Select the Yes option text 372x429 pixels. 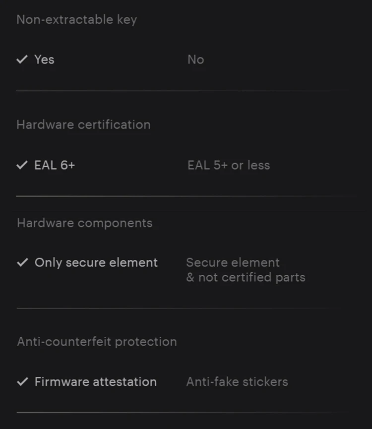pyautogui.click(x=44, y=60)
